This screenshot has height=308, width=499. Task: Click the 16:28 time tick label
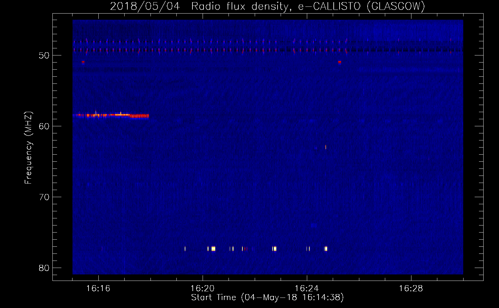(x=411, y=289)
